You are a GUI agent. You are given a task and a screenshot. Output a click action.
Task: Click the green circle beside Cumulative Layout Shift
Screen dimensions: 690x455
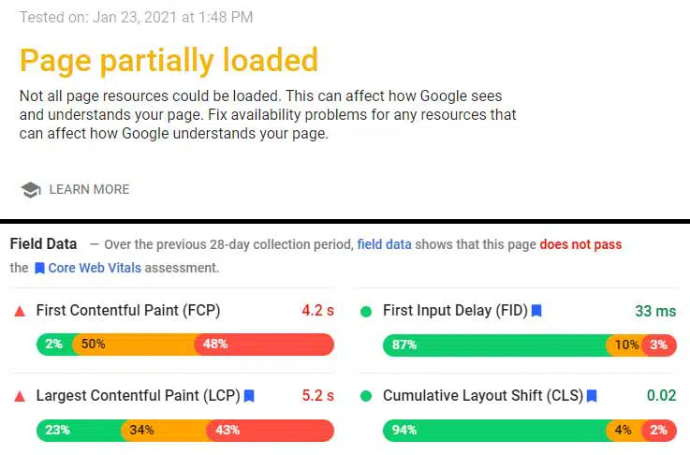pos(366,396)
